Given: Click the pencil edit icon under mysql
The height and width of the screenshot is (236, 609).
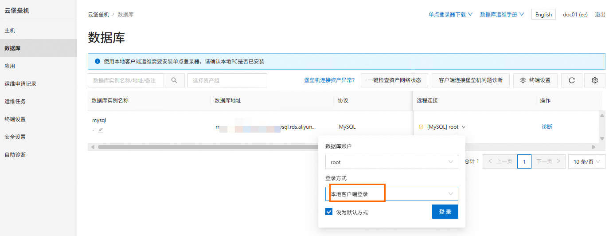Looking at the screenshot, I should 101,130.
